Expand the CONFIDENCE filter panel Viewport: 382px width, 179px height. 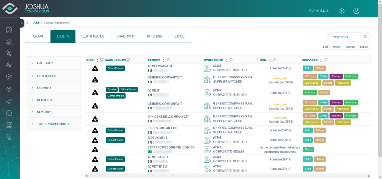point(54,76)
